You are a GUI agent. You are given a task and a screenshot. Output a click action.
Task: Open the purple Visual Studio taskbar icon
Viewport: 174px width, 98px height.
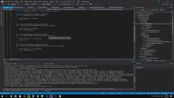coord(51,96)
